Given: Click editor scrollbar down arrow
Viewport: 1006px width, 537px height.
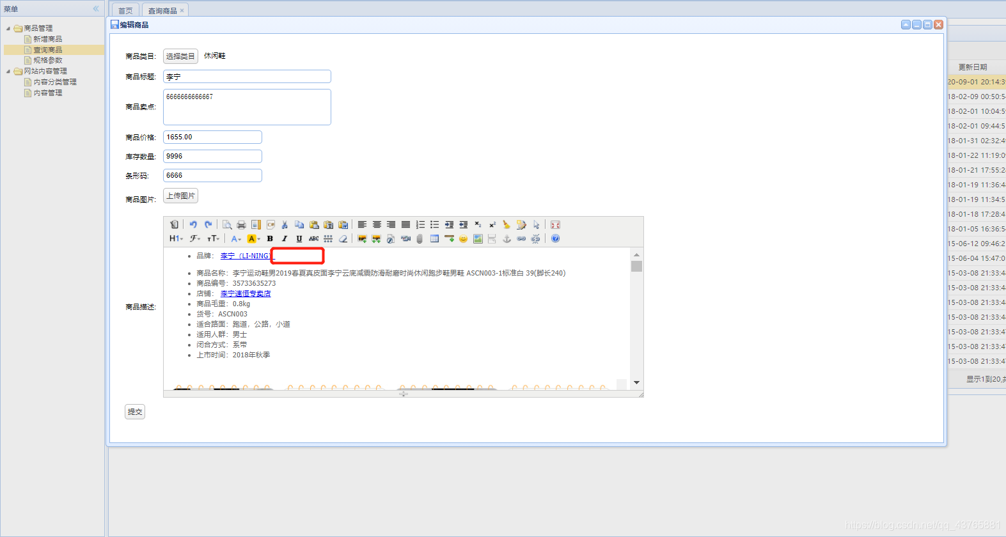Looking at the screenshot, I should coord(636,382).
